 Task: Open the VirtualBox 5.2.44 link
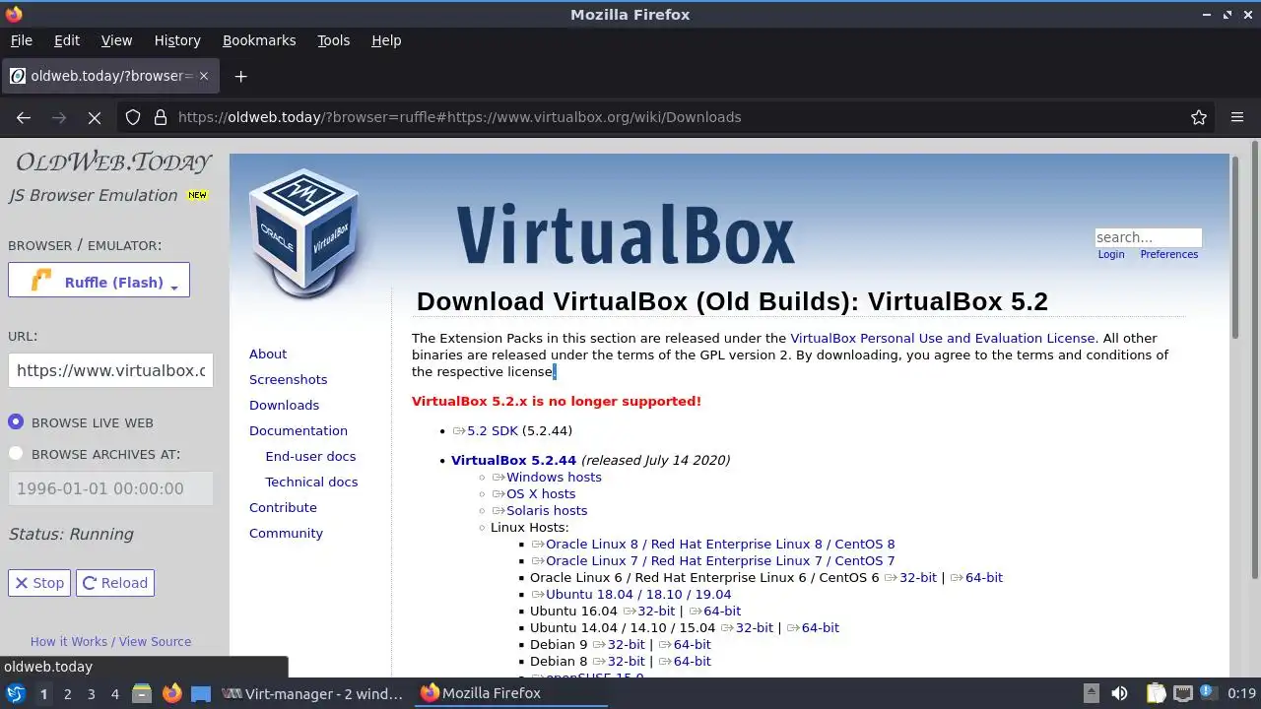click(513, 460)
